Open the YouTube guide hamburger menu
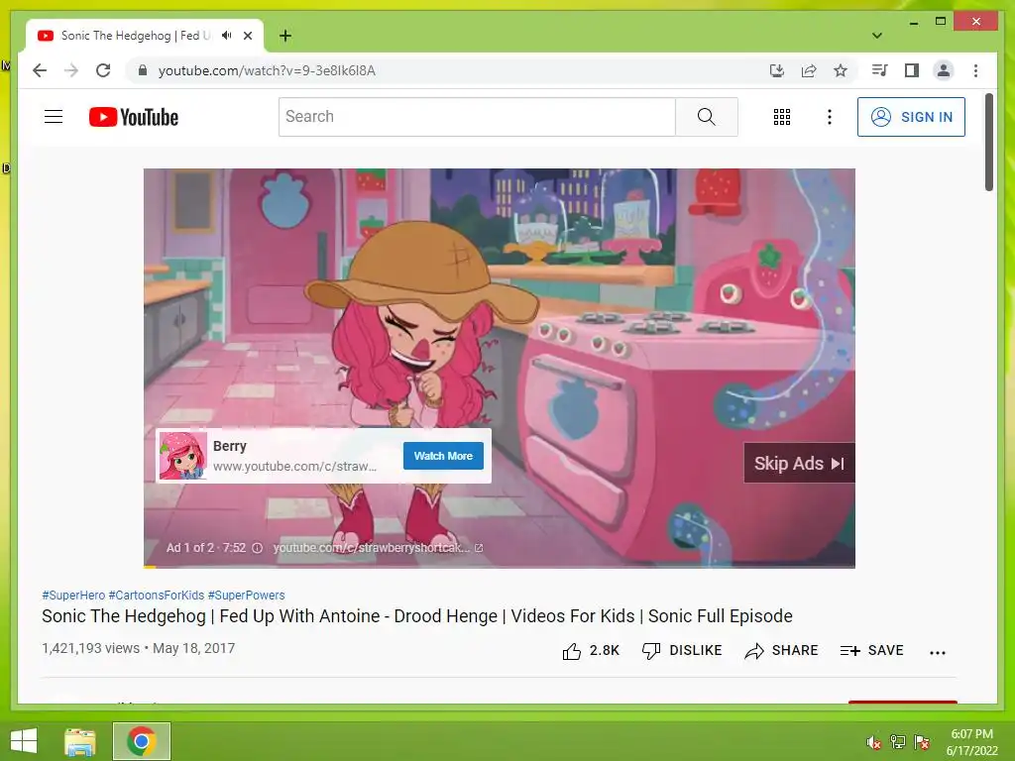Screen dimensions: 1015x761 (54, 117)
